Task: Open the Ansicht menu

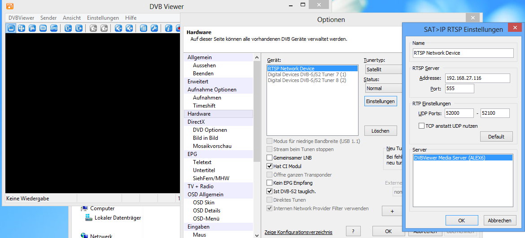Action: [x=72, y=18]
